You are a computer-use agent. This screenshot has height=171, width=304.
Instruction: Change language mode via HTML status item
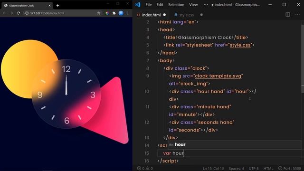coord(268,168)
